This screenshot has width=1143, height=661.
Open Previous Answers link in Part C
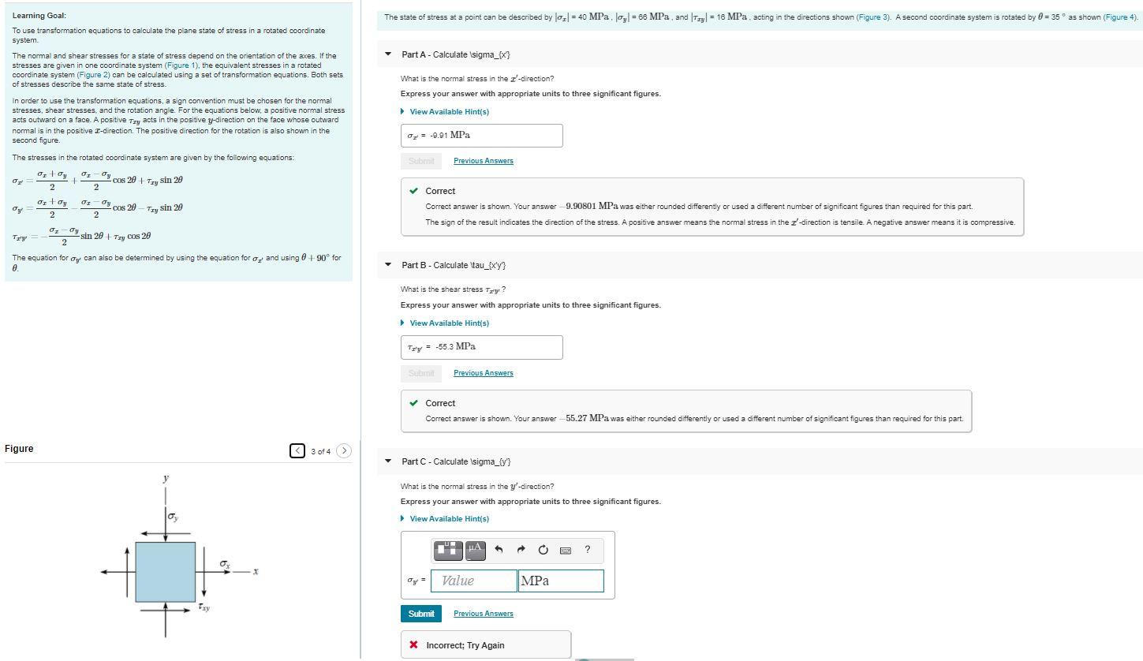(484, 614)
